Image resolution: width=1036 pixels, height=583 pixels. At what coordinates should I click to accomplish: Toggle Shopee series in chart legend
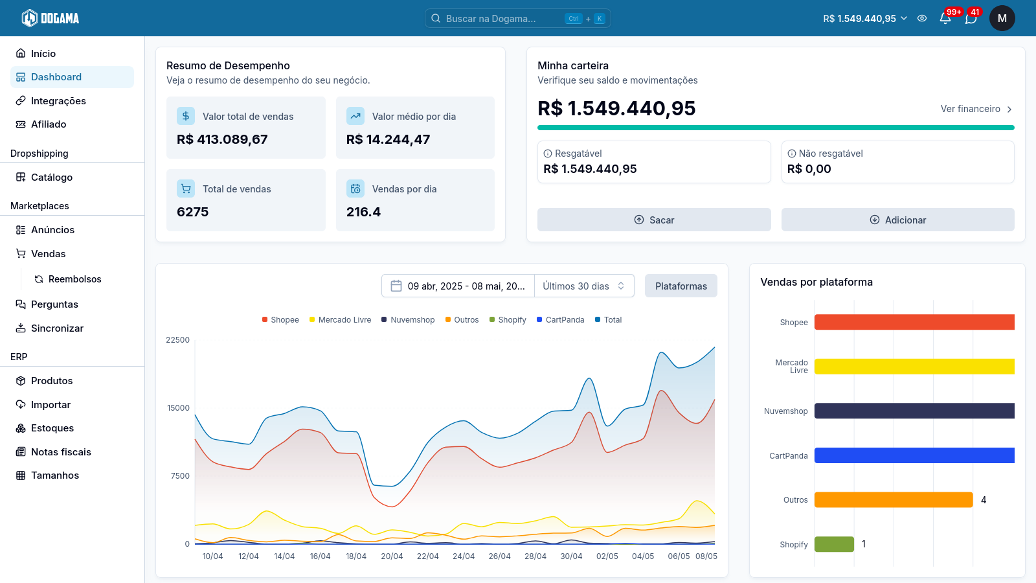pos(280,320)
